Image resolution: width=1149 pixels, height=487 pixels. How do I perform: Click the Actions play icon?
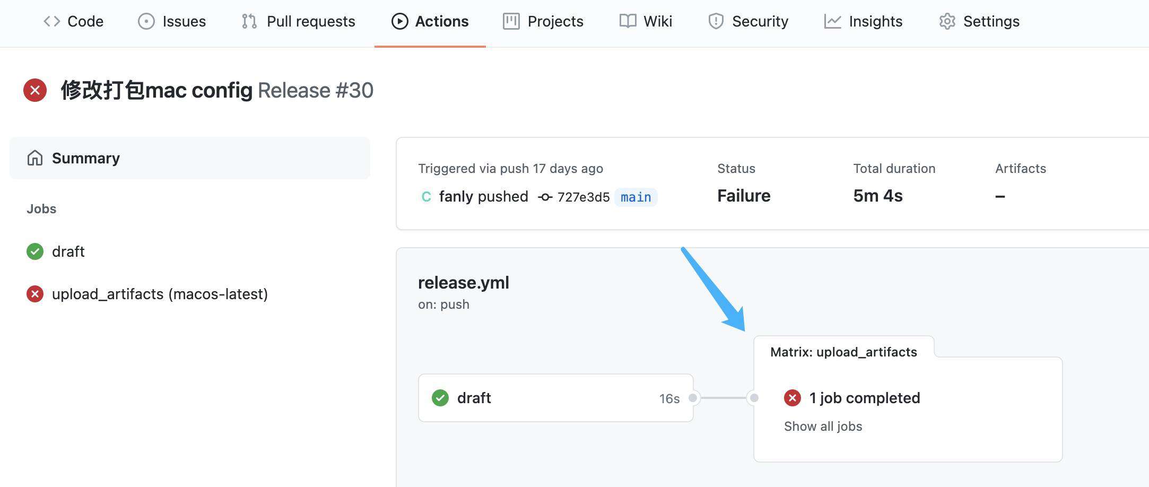point(399,21)
